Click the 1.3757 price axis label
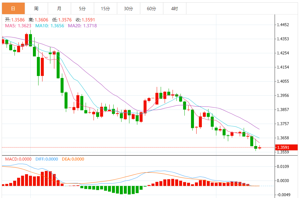The image size is (299, 198). pyautogui.click(x=283, y=124)
